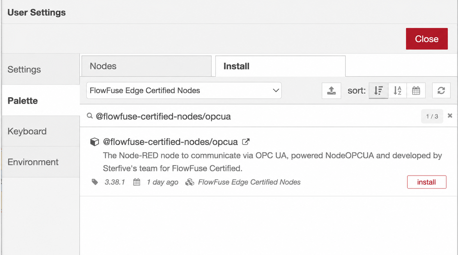Click the User Settings title
The width and height of the screenshot is (458, 255).
point(37,13)
